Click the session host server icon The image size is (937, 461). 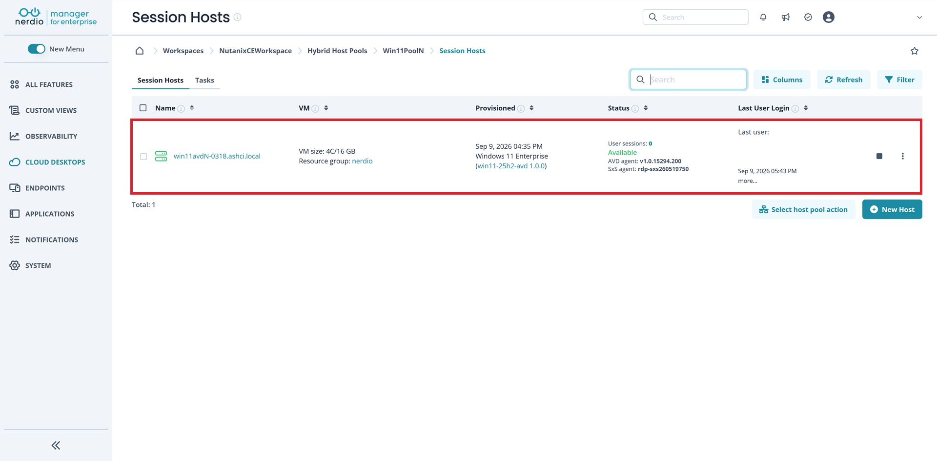[161, 156]
